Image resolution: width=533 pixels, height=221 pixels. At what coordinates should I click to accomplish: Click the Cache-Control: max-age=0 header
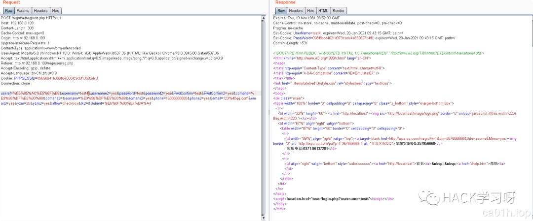[x=22, y=33]
